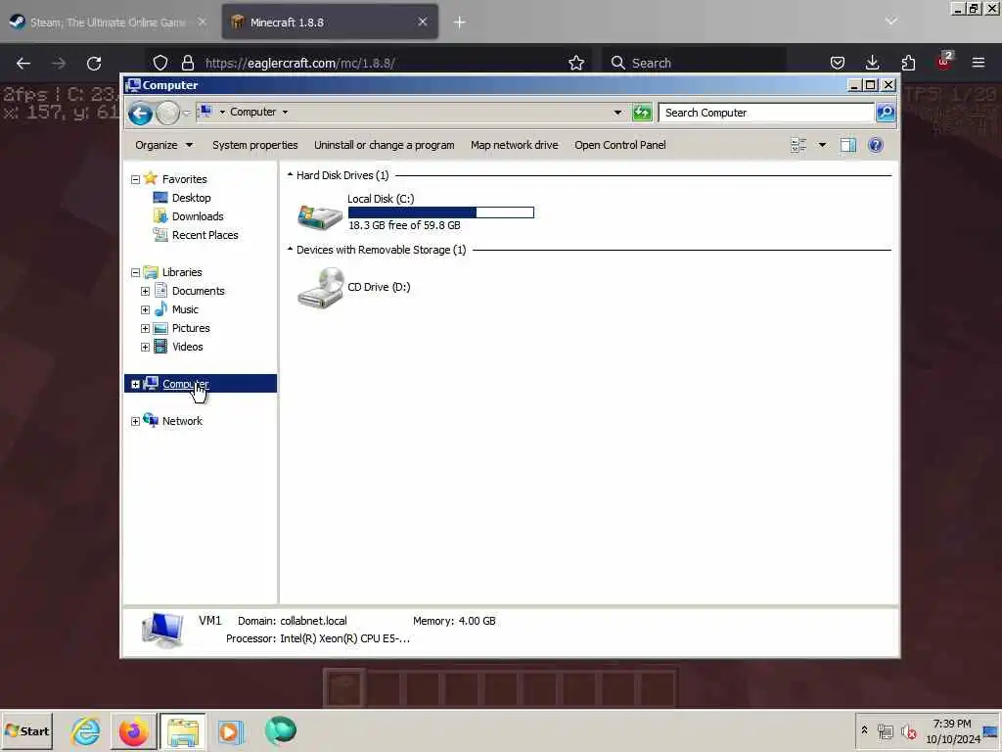Open the Organize dropdown menu
The image size is (1002, 752).
click(x=163, y=145)
